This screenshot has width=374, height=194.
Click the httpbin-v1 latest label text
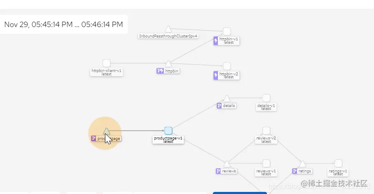[x=229, y=41]
